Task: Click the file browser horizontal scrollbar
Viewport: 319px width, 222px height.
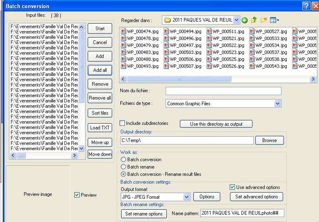Action: (179, 79)
